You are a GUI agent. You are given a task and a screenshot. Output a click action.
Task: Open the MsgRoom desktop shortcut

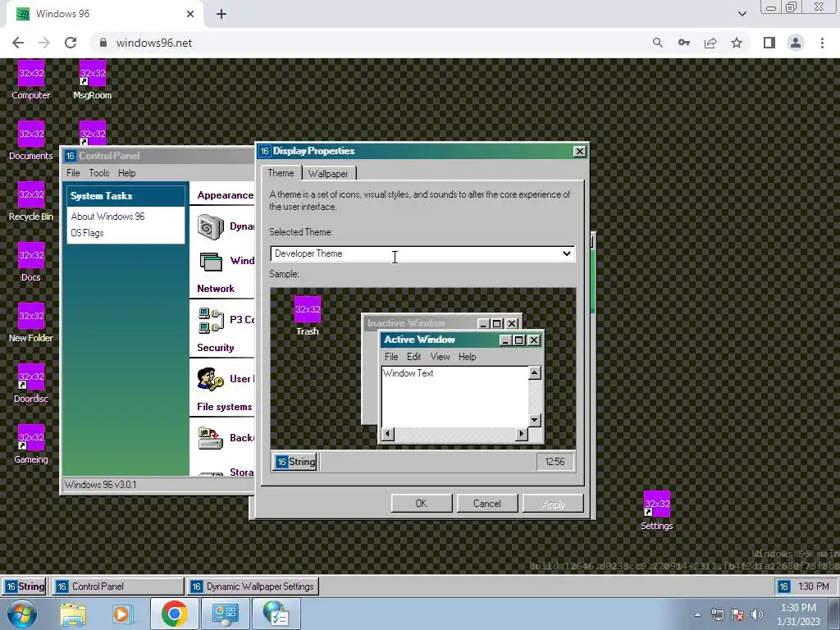click(92, 80)
